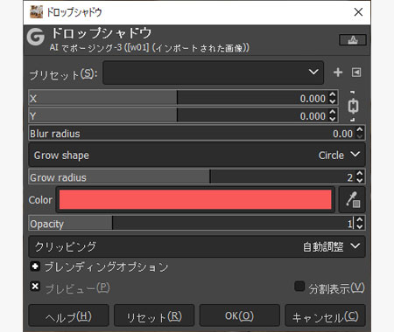Open the Grow shape Circle dropdown
Viewport: 394px width, 332px height.
(197, 155)
